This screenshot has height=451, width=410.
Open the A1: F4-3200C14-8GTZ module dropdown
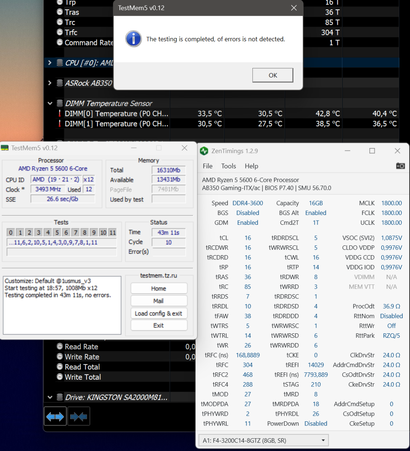[263, 440]
